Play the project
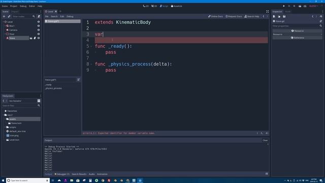 click(x=284, y=6)
